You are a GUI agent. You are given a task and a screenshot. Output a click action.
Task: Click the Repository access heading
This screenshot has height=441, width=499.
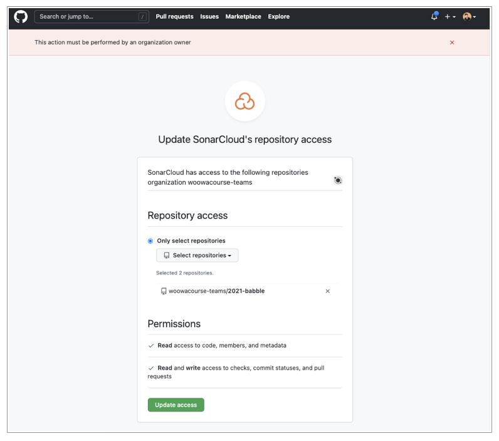[x=187, y=215]
